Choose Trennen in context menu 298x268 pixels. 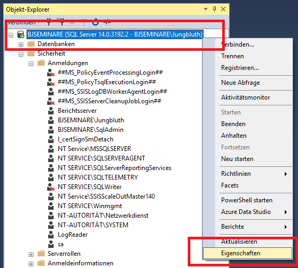click(232, 56)
